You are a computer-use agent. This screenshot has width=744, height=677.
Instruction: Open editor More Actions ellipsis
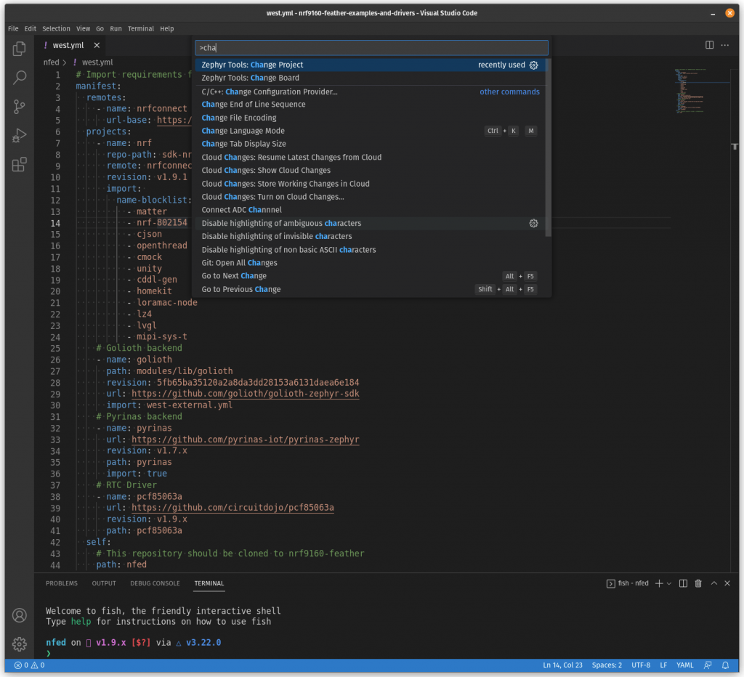(x=725, y=45)
